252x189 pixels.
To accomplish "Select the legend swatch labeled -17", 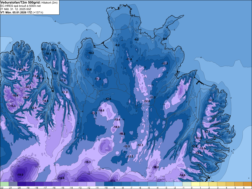I will click(48, 184).
